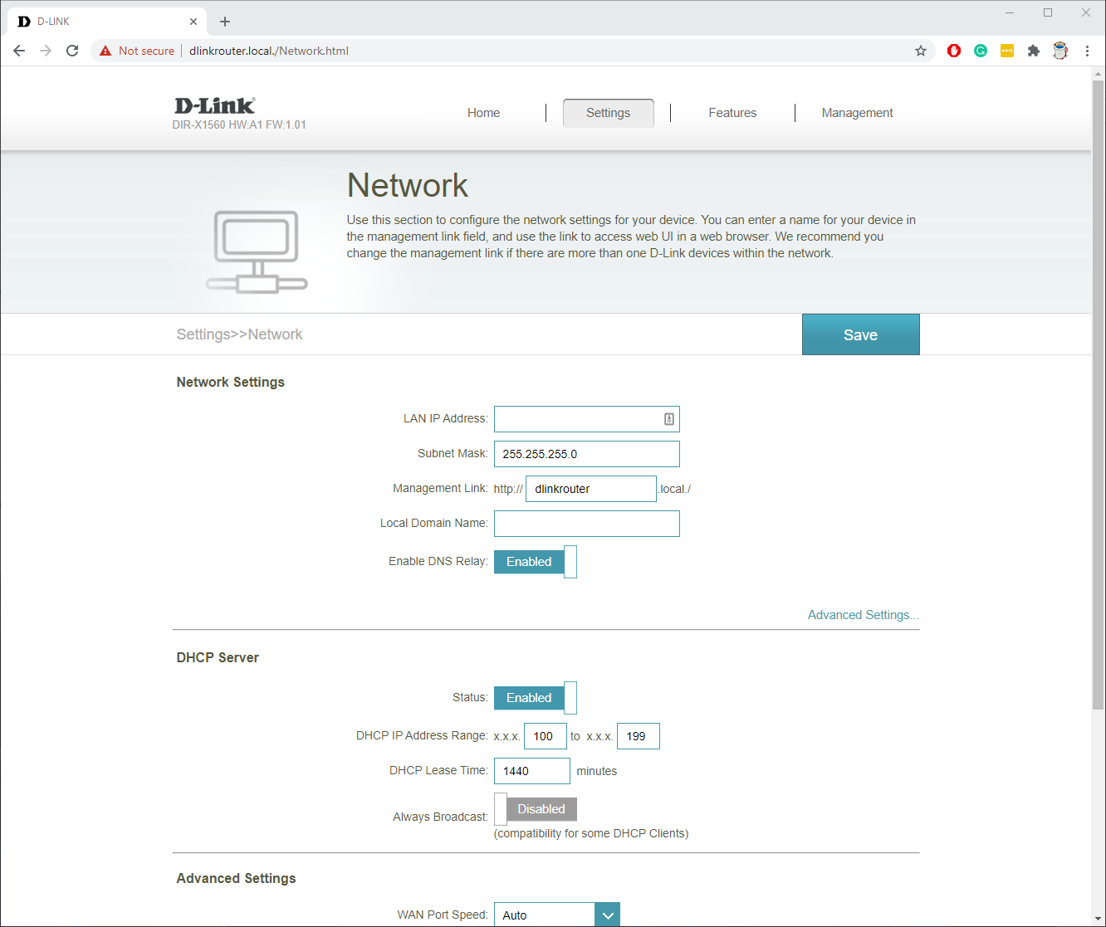Open the Extensions puzzle icon
Image resolution: width=1106 pixels, height=927 pixels.
(1034, 51)
